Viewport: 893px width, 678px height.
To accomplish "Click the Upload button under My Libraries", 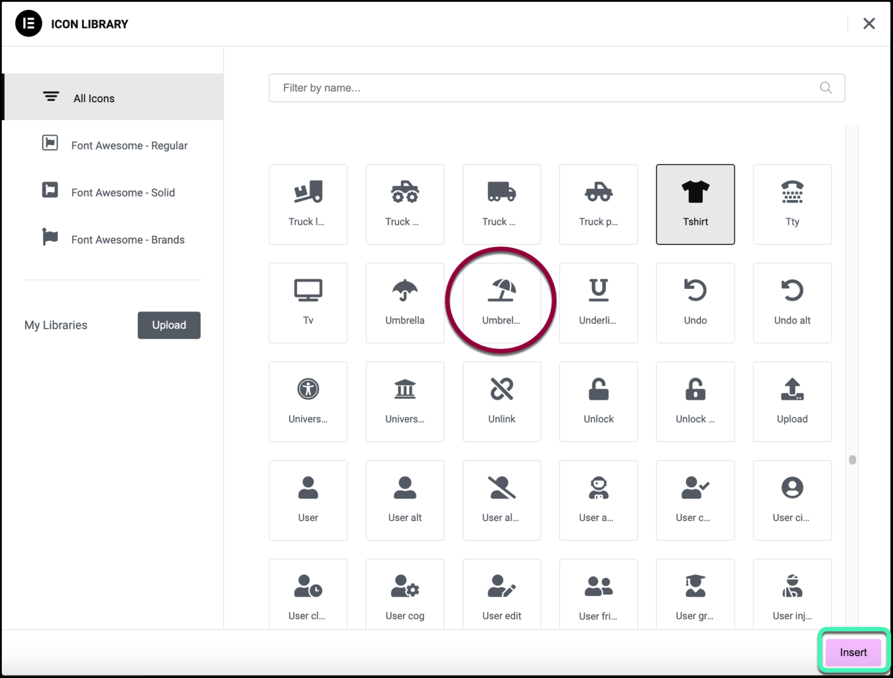I will pos(169,325).
